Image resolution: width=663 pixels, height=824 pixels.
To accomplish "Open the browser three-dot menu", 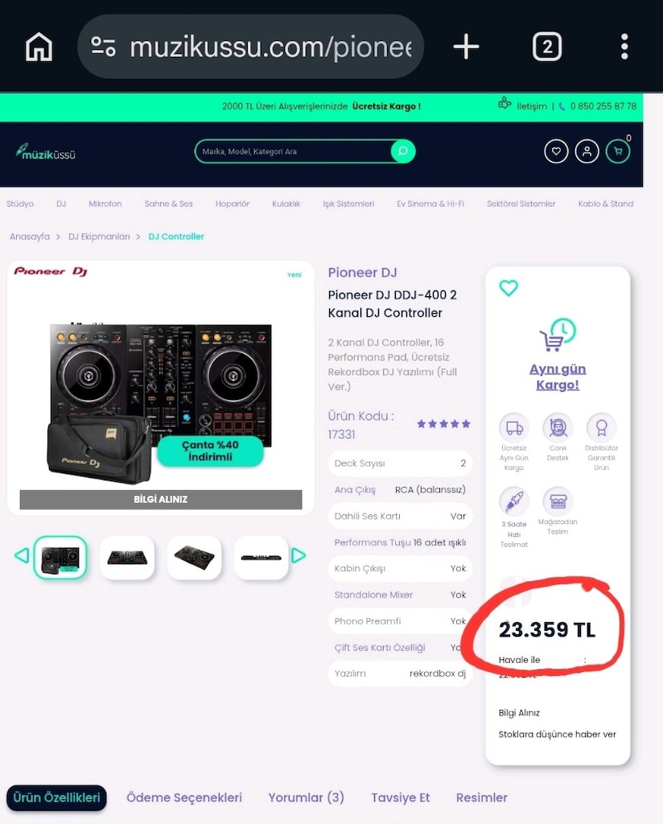I will coord(624,46).
